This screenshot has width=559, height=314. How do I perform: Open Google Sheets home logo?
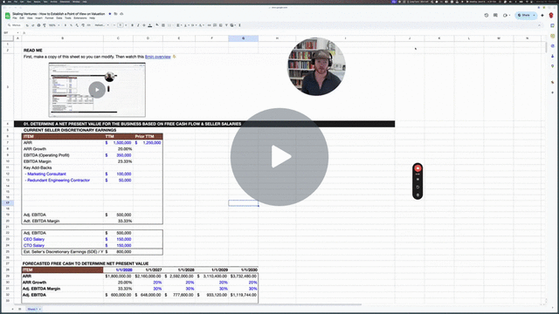[8, 16]
